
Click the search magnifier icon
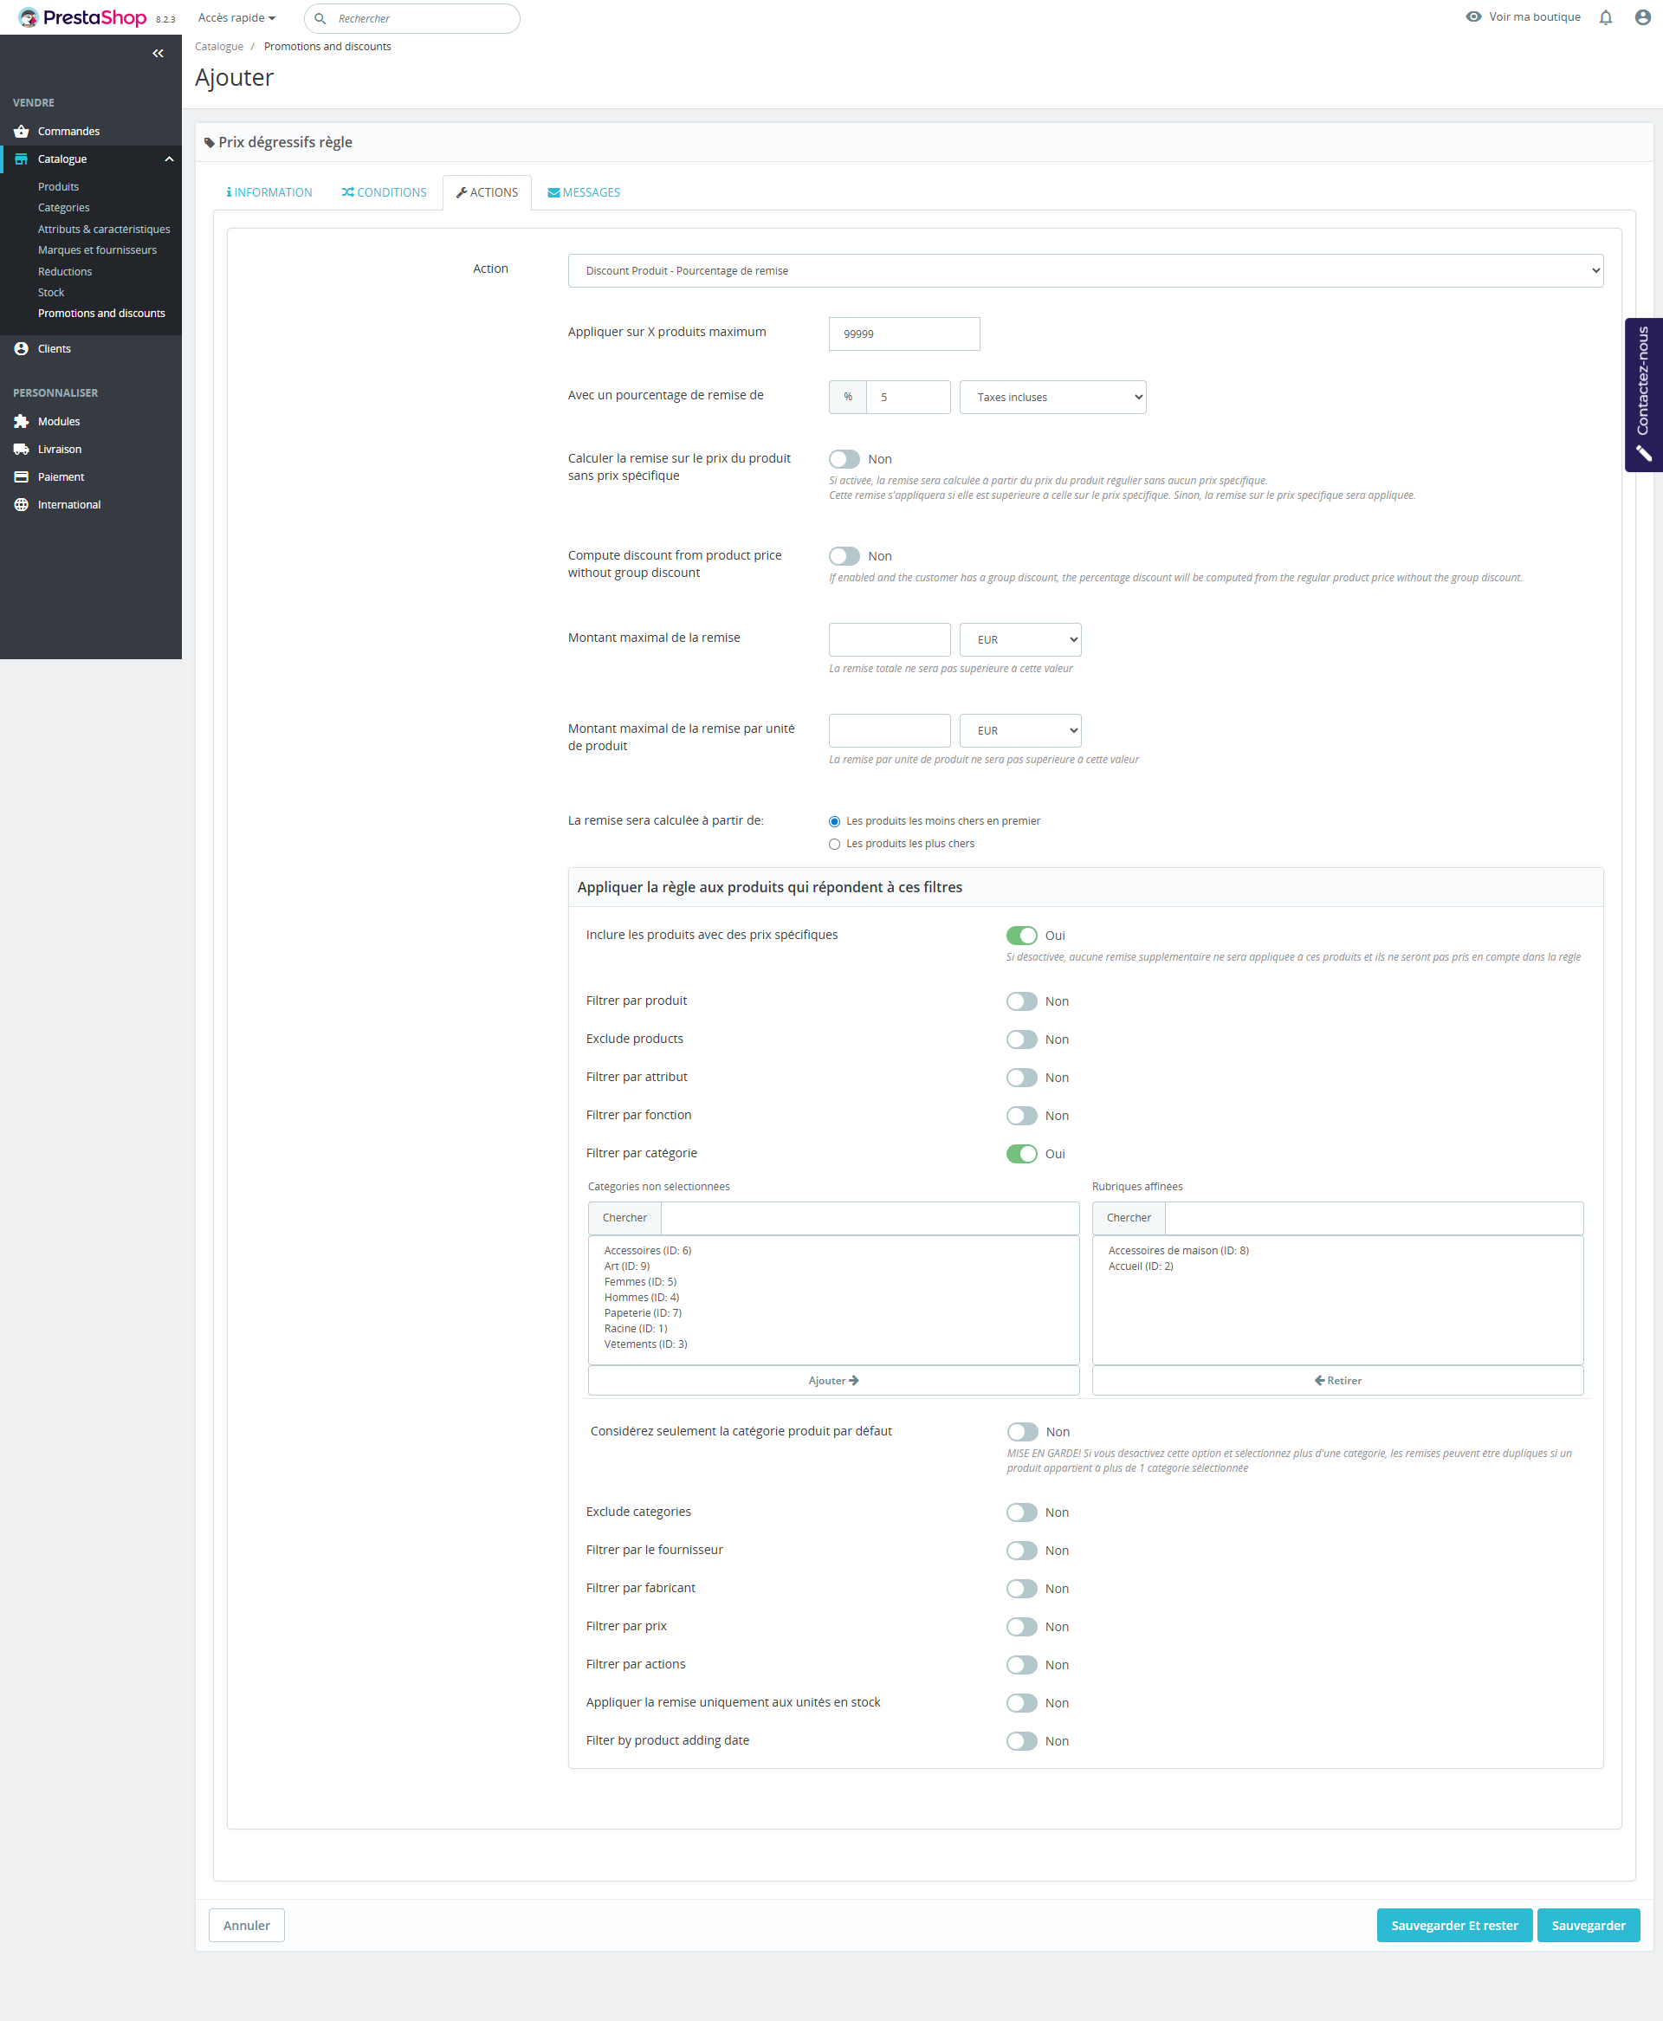pos(320,18)
